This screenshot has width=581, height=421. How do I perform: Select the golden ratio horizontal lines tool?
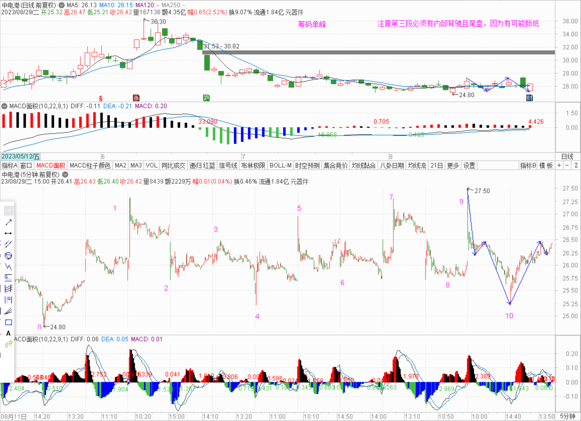[x=8, y=278]
